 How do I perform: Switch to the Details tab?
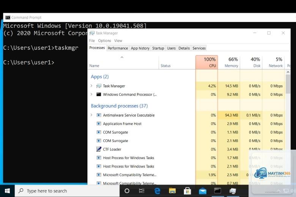click(x=184, y=48)
